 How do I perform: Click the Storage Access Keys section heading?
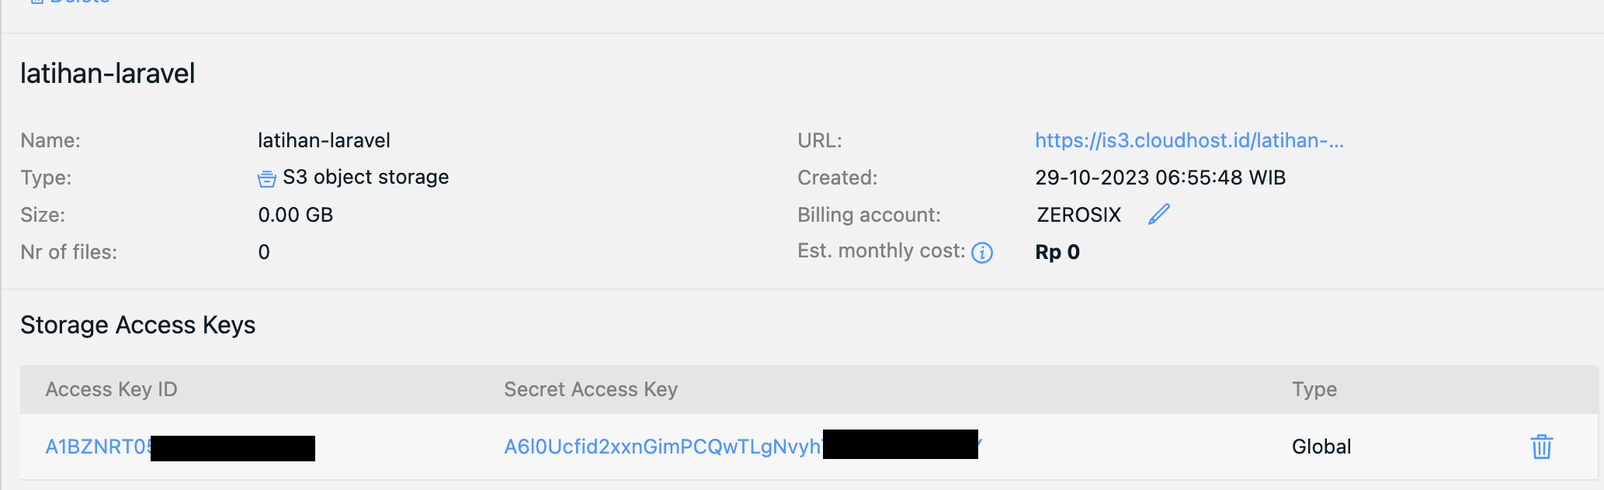137,325
